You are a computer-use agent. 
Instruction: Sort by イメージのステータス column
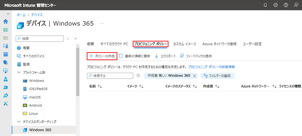coord(181,87)
